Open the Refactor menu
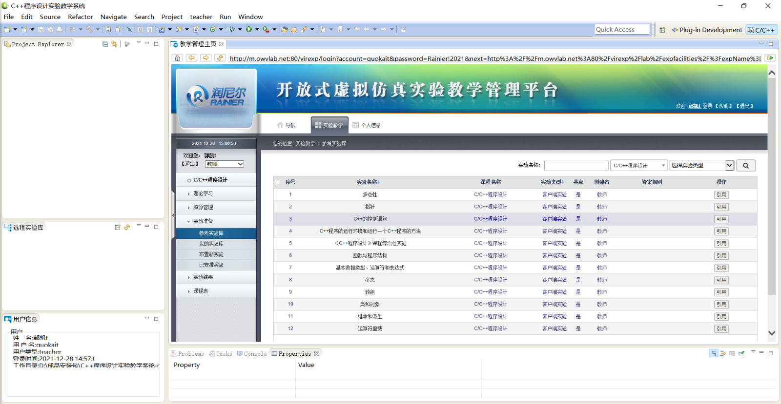This screenshot has width=781, height=404. coord(80,17)
